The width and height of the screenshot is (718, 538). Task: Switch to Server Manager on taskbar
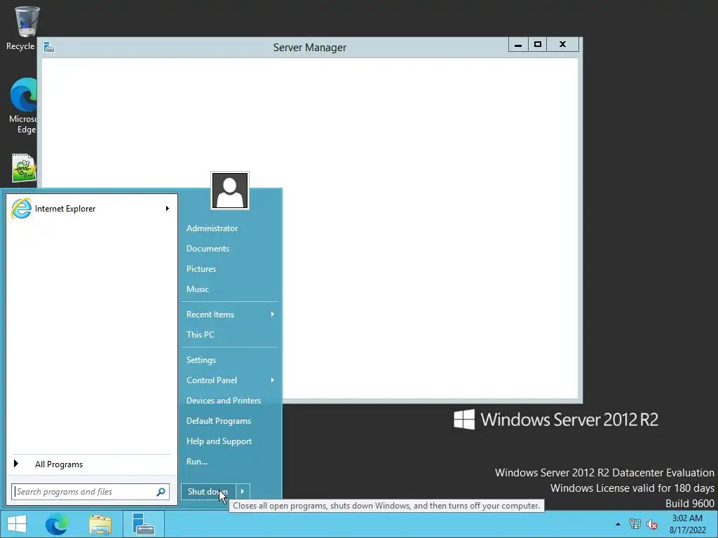(143, 524)
